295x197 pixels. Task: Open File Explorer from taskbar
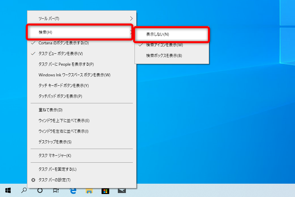pos(89,191)
